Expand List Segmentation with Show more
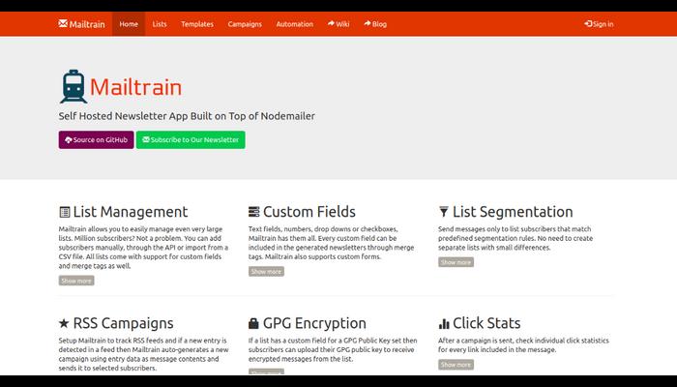677x387 pixels. [456, 262]
